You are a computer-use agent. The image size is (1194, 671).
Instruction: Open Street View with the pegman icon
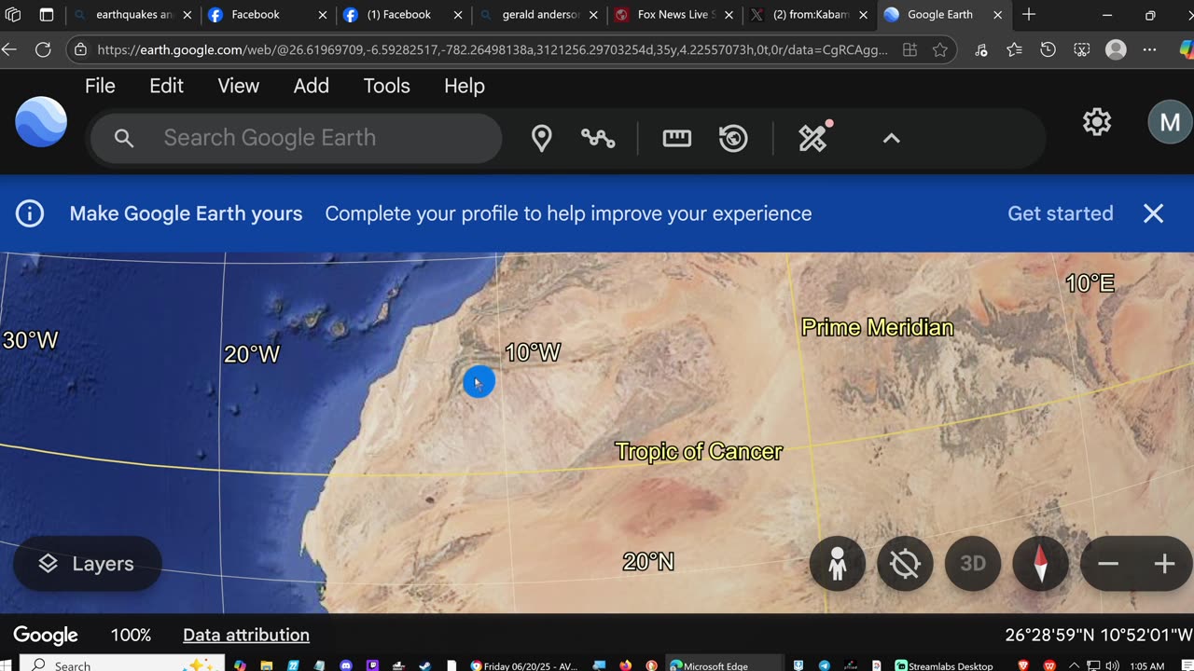[x=838, y=563]
